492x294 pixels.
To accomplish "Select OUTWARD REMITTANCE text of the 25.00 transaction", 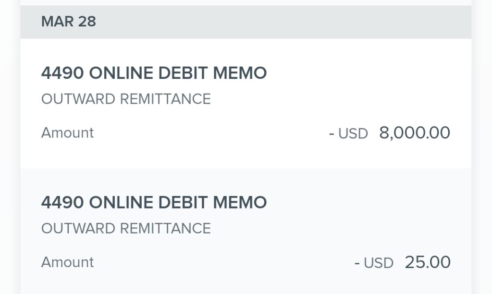I will 126,228.
